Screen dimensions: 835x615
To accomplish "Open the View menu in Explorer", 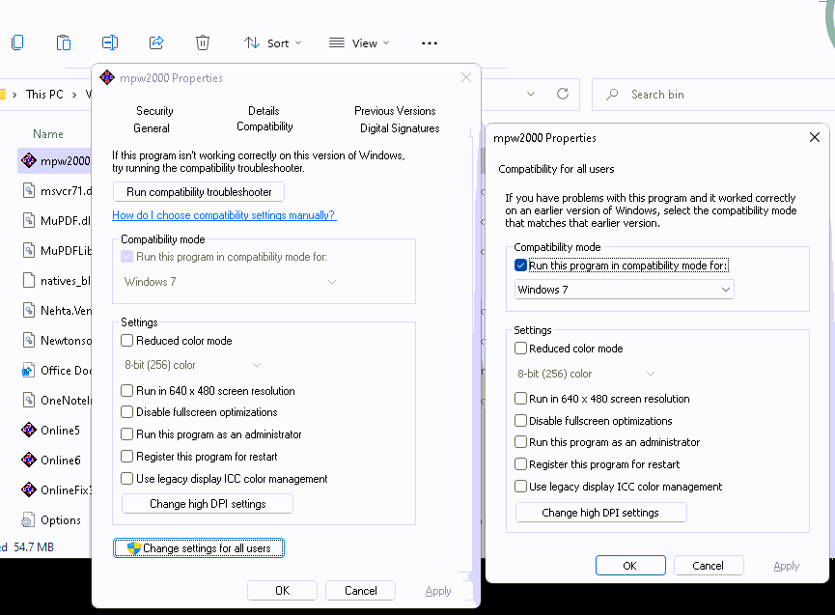I will [x=359, y=43].
